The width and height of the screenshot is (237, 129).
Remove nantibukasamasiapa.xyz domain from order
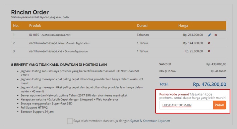[x=209, y=51]
